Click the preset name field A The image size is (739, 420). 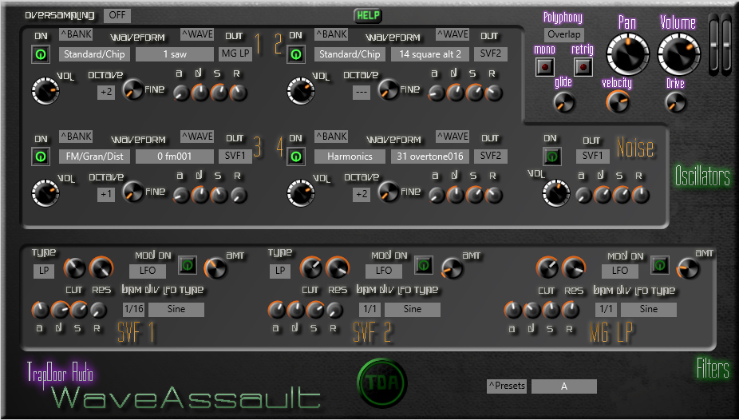[x=564, y=386]
